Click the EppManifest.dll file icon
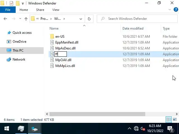 tap(52, 42)
